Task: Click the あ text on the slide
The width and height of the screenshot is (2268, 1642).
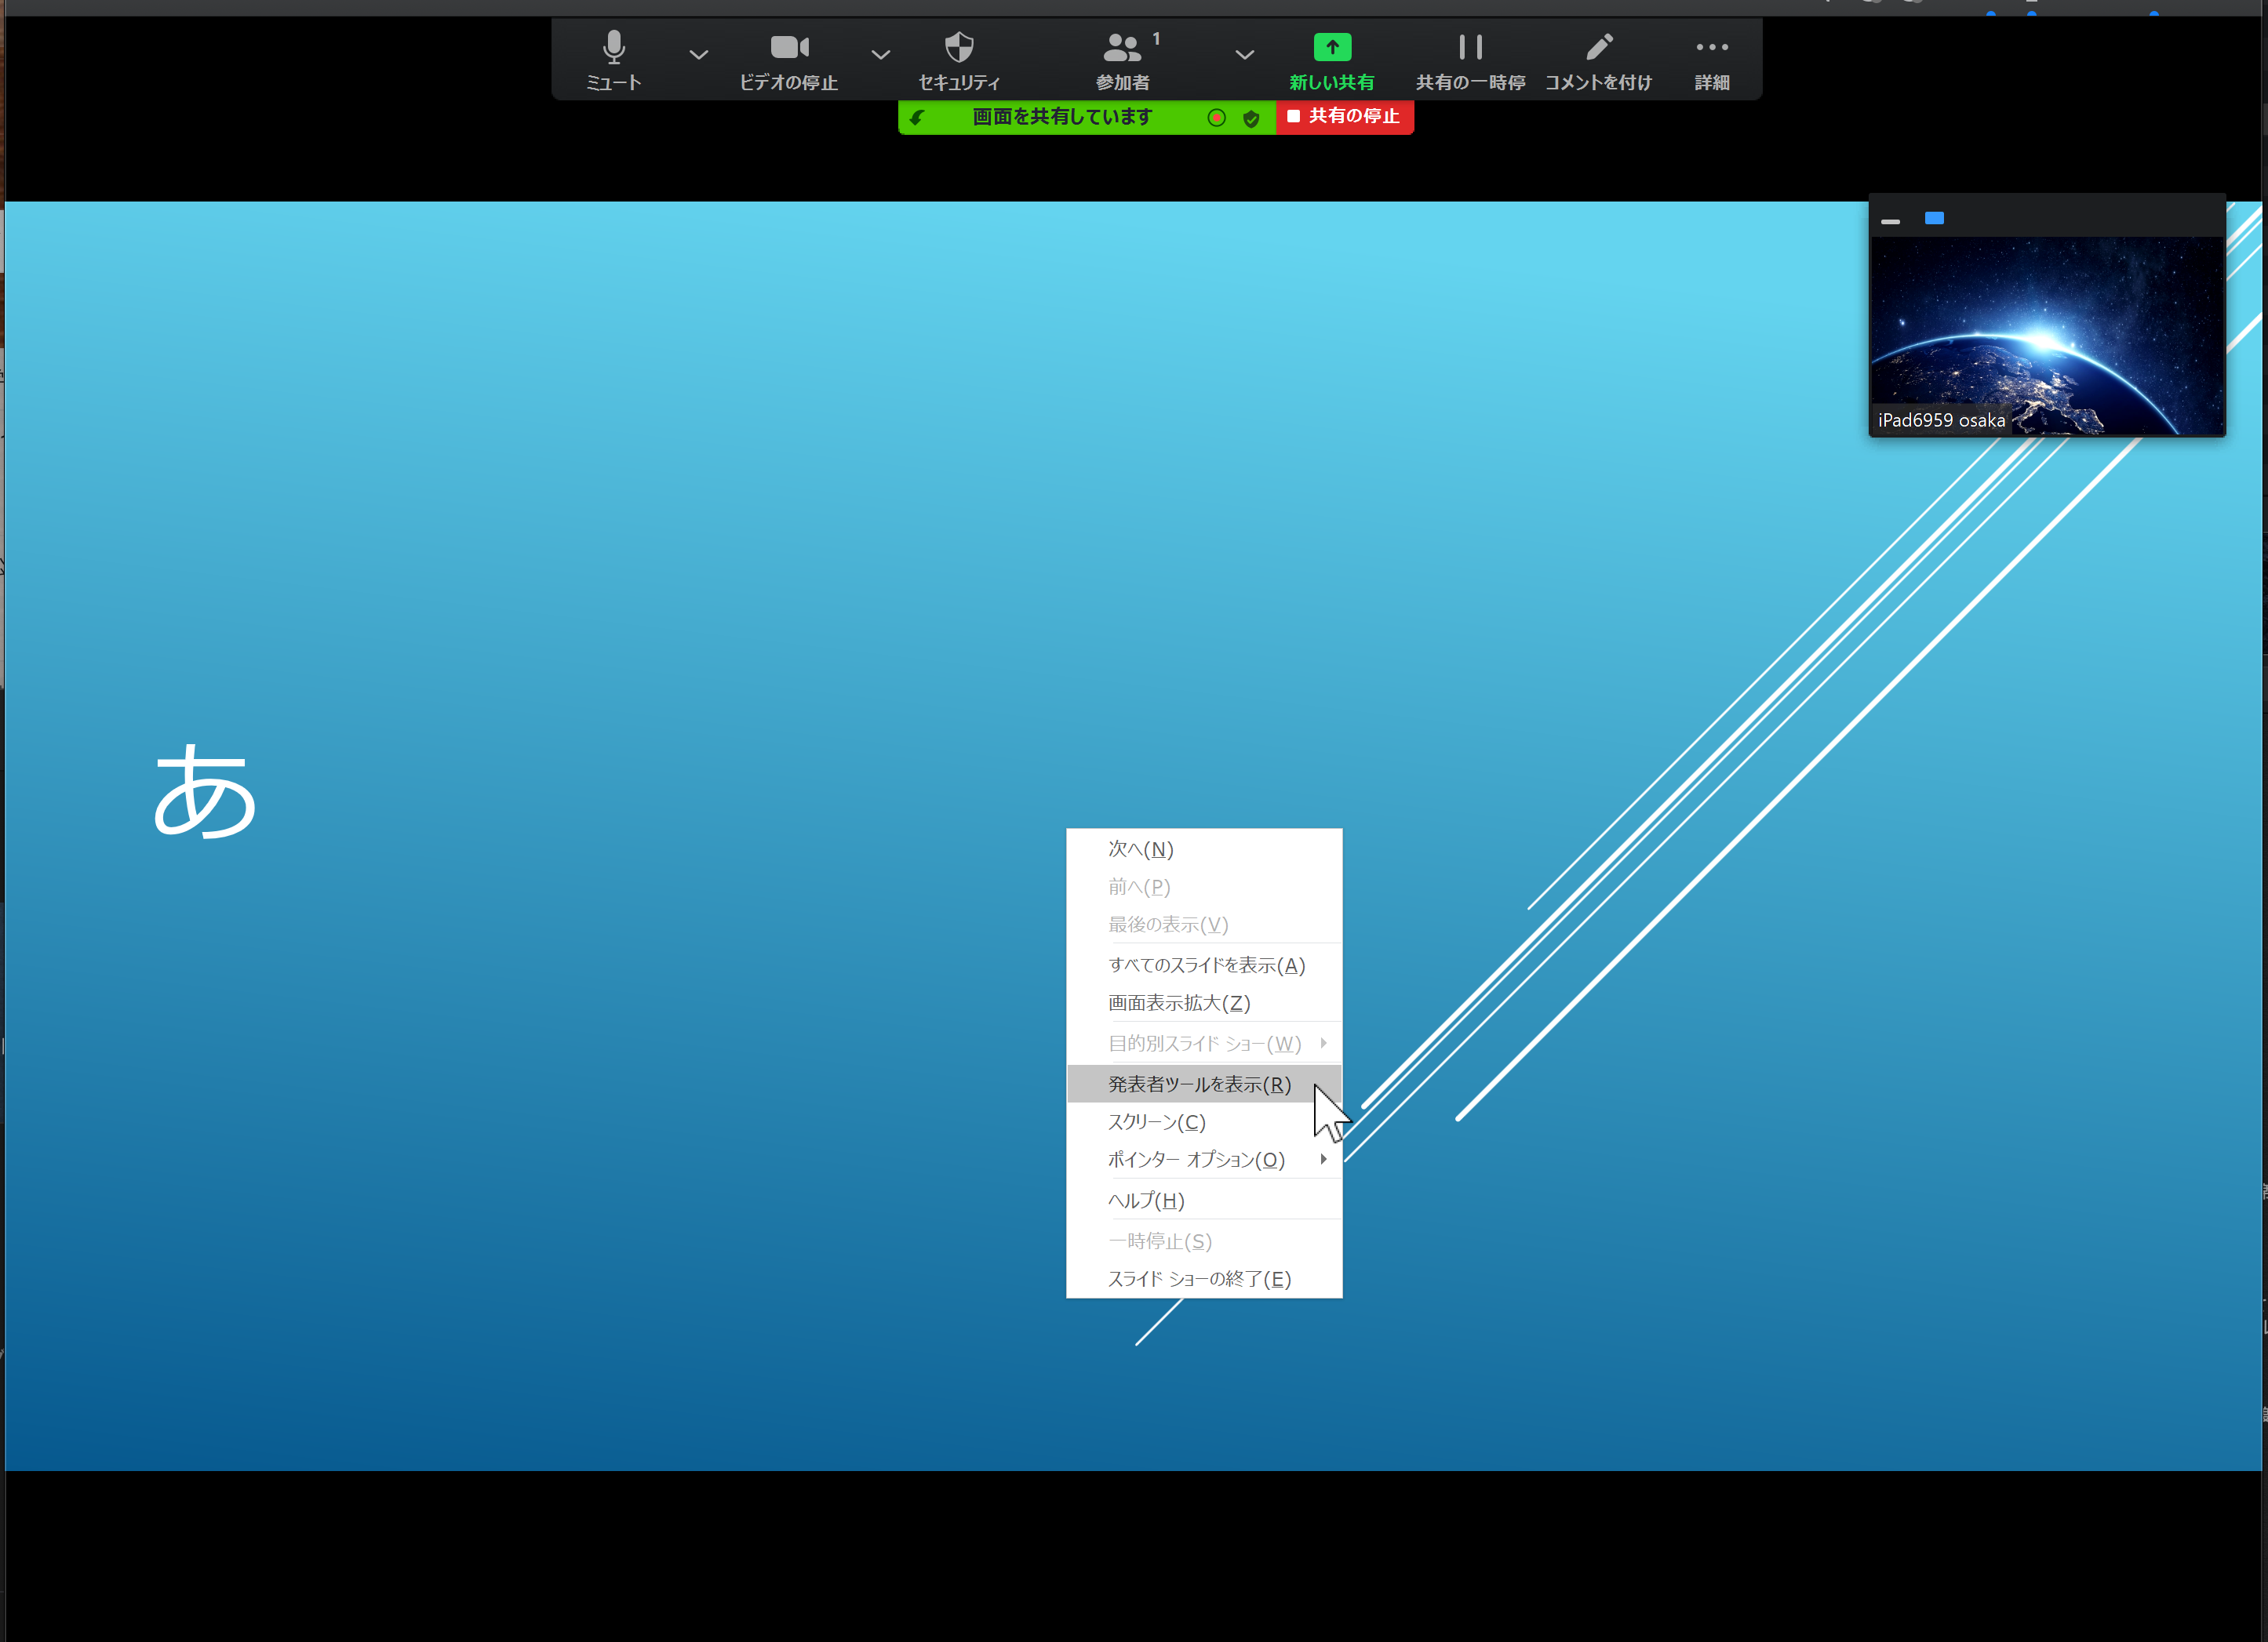Action: pyautogui.click(x=205, y=791)
